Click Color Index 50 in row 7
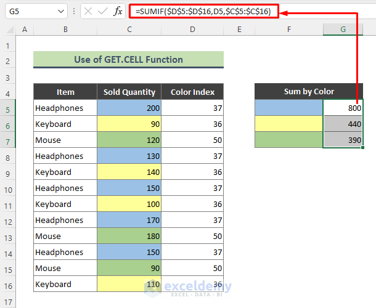Image resolution: width=376 pixels, height=308 pixels. click(192, 140)
